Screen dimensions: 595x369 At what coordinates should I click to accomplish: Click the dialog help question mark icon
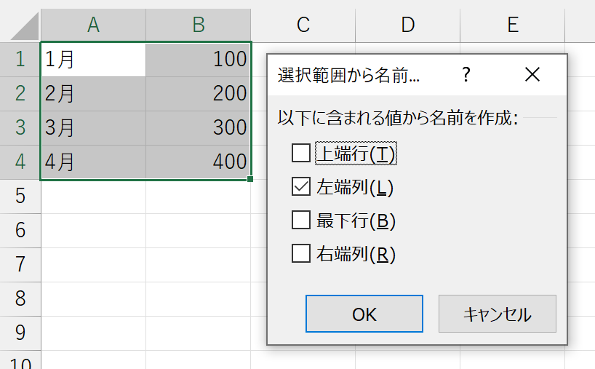point(466,74)
